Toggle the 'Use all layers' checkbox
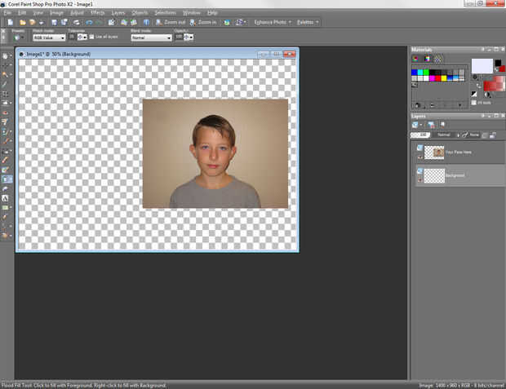The height and width of the screenshot is (389, 506). pyautogui.click(x=91, y=38)
